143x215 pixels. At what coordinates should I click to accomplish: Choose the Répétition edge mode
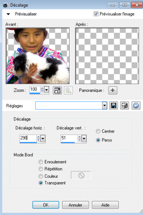(x=41, y=169)
